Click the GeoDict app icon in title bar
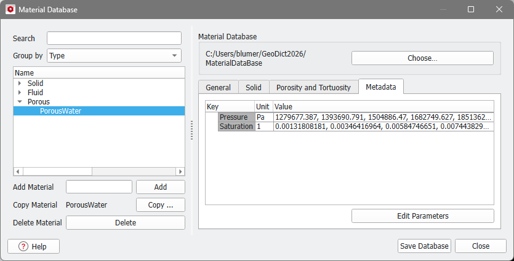The image size is (514, 261). (x=10, y=10)
